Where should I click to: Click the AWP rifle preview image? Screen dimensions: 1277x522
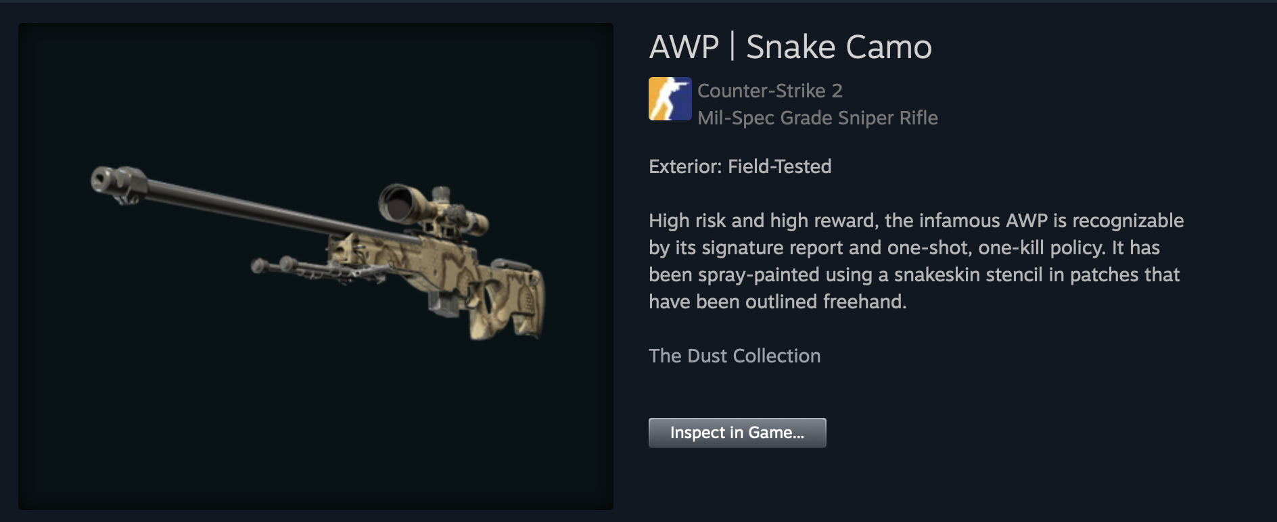(x=317, y=253)
